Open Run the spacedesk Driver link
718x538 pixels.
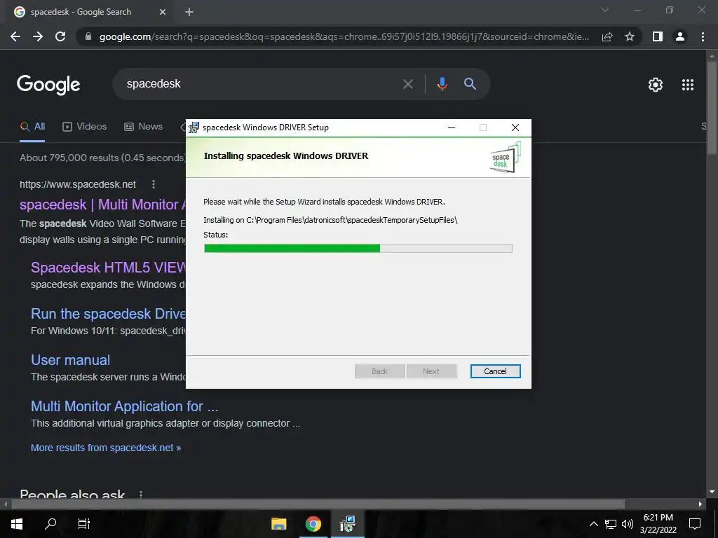(x=108, y=314)
